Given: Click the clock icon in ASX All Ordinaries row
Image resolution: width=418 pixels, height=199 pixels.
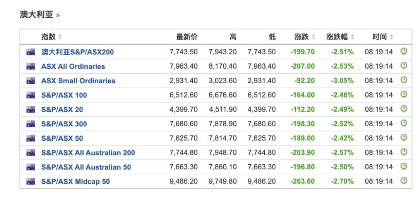Looking at the screenshot, I should pos(404,66).
